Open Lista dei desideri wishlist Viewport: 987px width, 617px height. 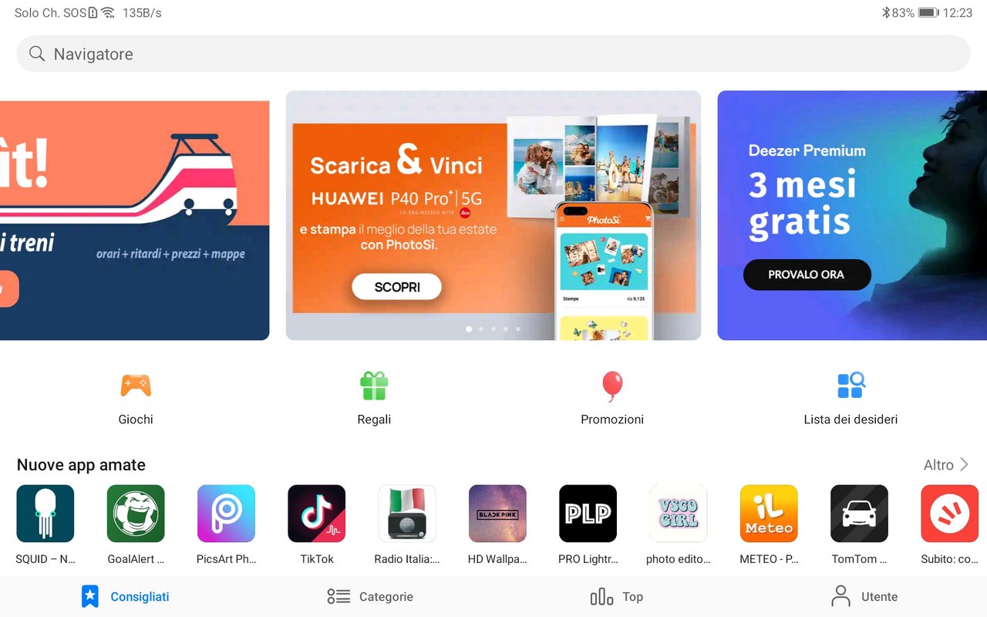851,398
